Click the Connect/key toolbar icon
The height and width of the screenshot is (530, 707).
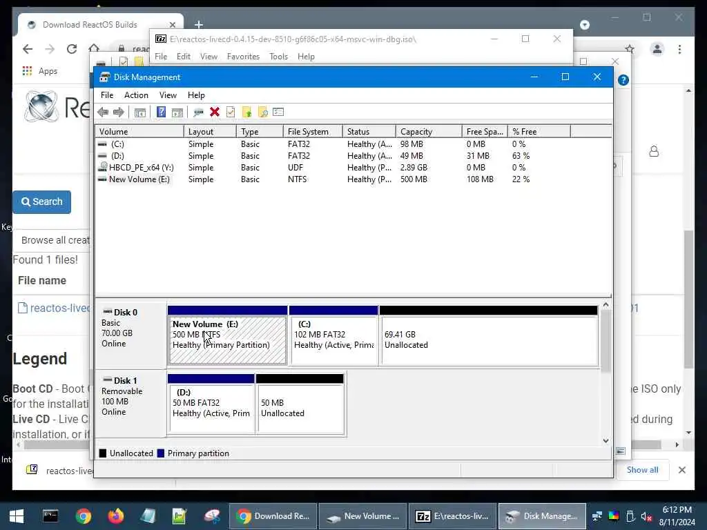point(198,112)
